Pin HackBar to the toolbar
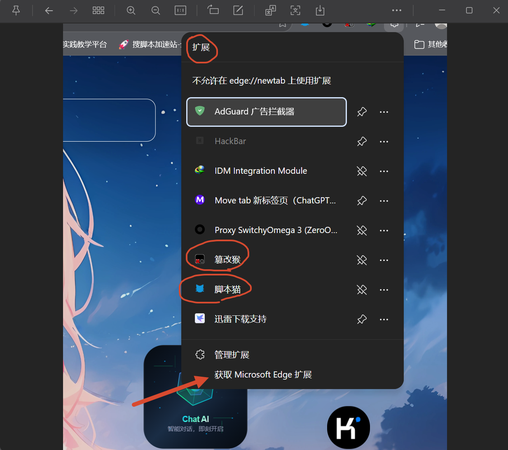 point(362,142)
